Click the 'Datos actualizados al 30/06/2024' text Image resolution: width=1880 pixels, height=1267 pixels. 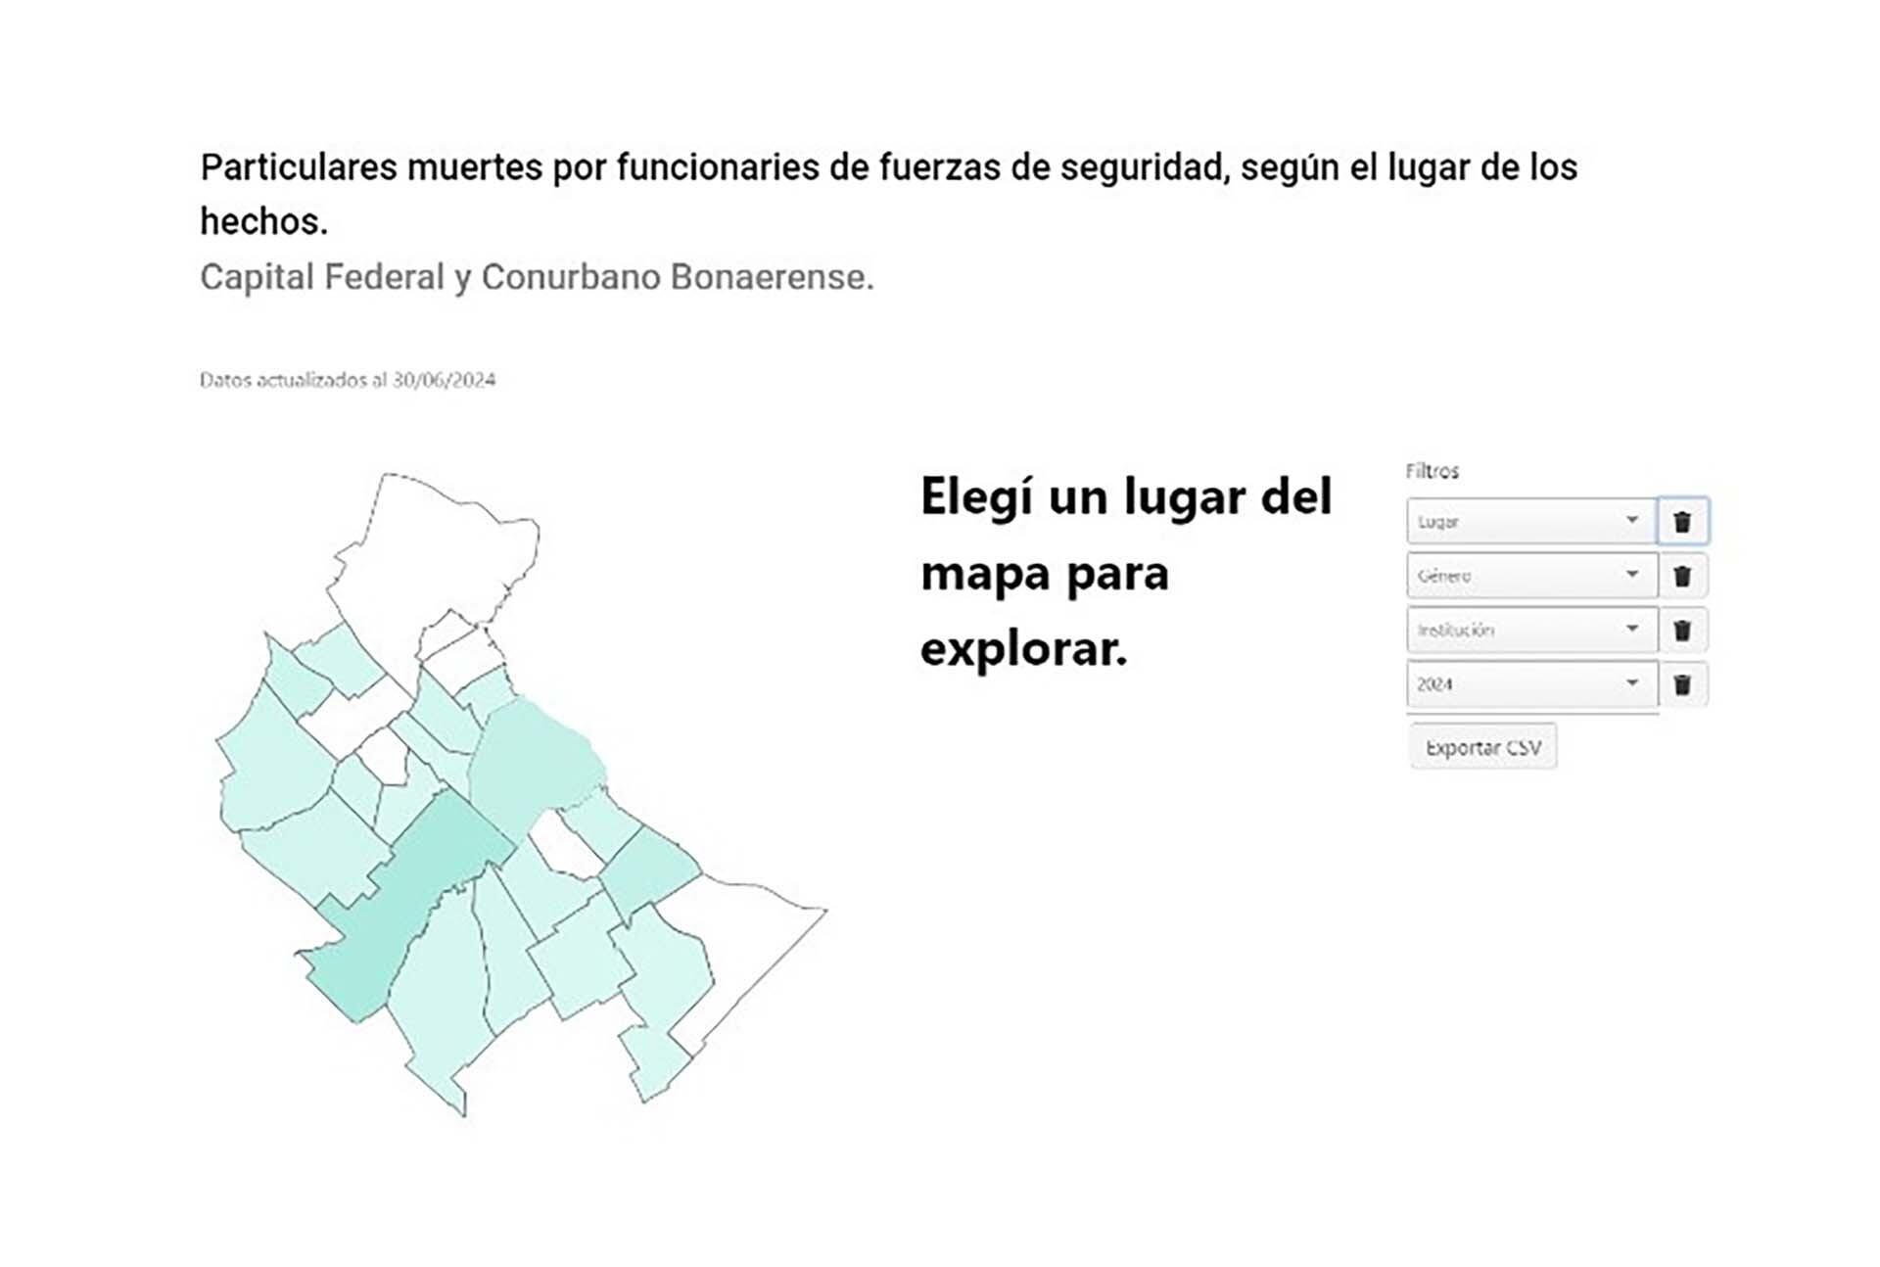tap(348, 380)
